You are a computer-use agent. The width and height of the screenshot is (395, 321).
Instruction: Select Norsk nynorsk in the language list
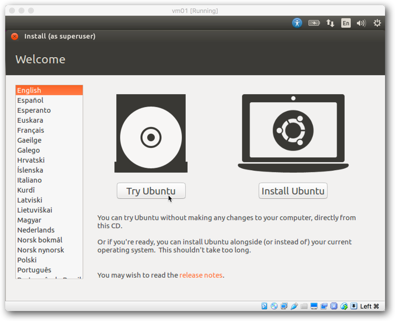(x=49, y=250)
